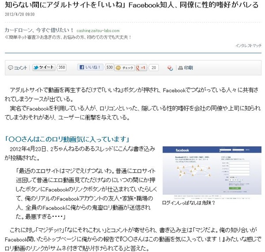This screenshot has width=265, height=252.
Task: Click the orange mixi icon
Action: (118, 68)
